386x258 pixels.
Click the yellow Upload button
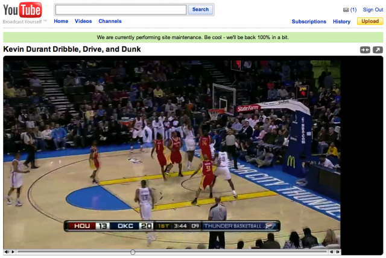pos(370,22)
